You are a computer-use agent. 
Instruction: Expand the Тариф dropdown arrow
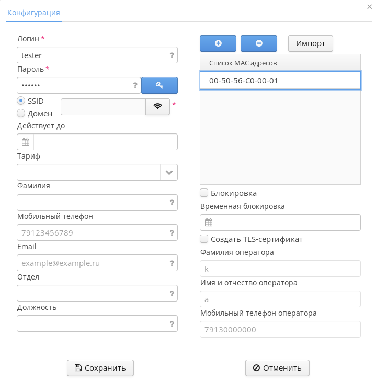(169, 172)
